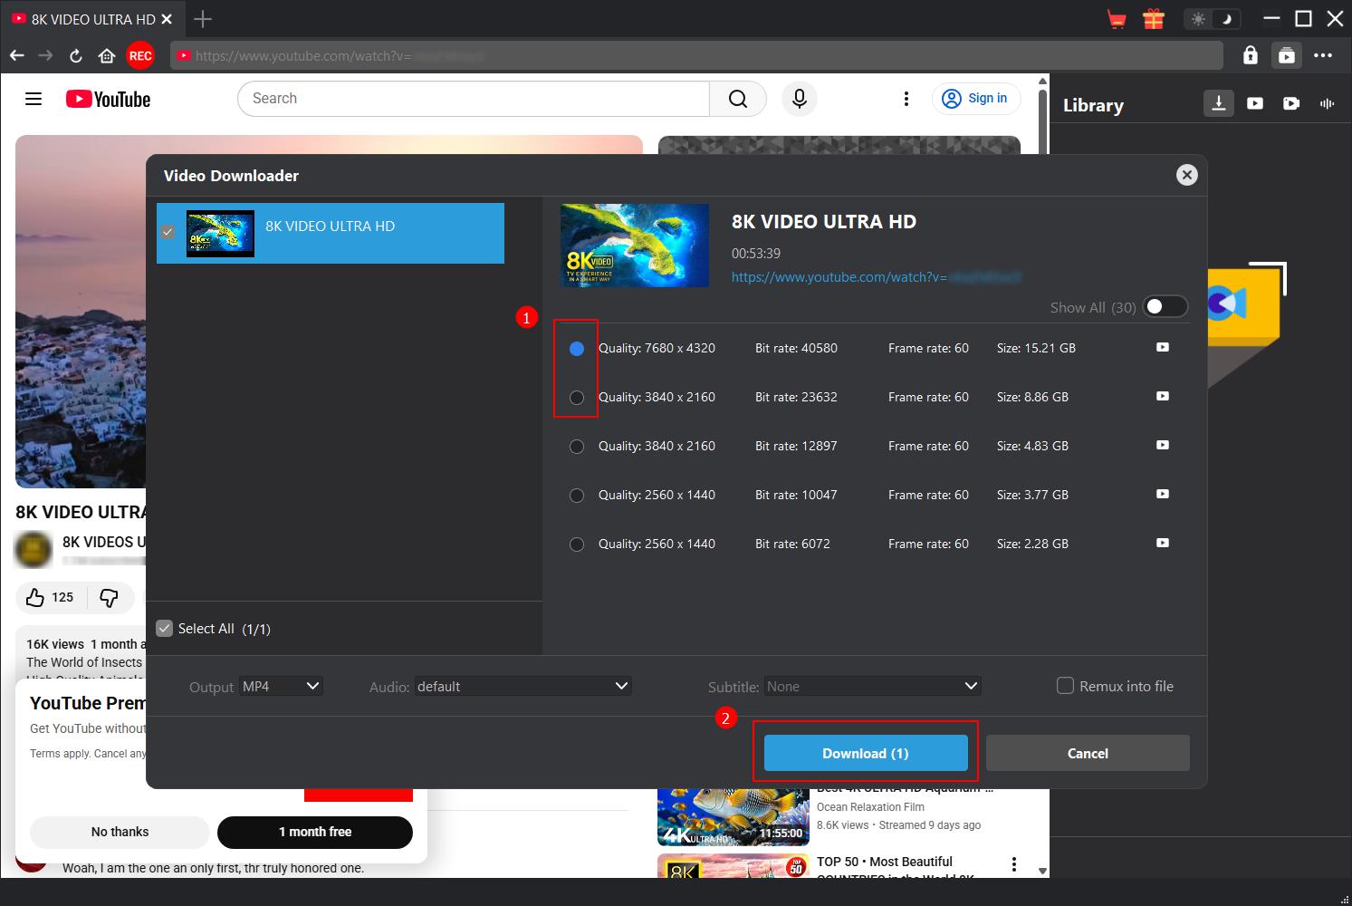
Task: Click the home icon in navigation bar
Action: coord(107,56)
